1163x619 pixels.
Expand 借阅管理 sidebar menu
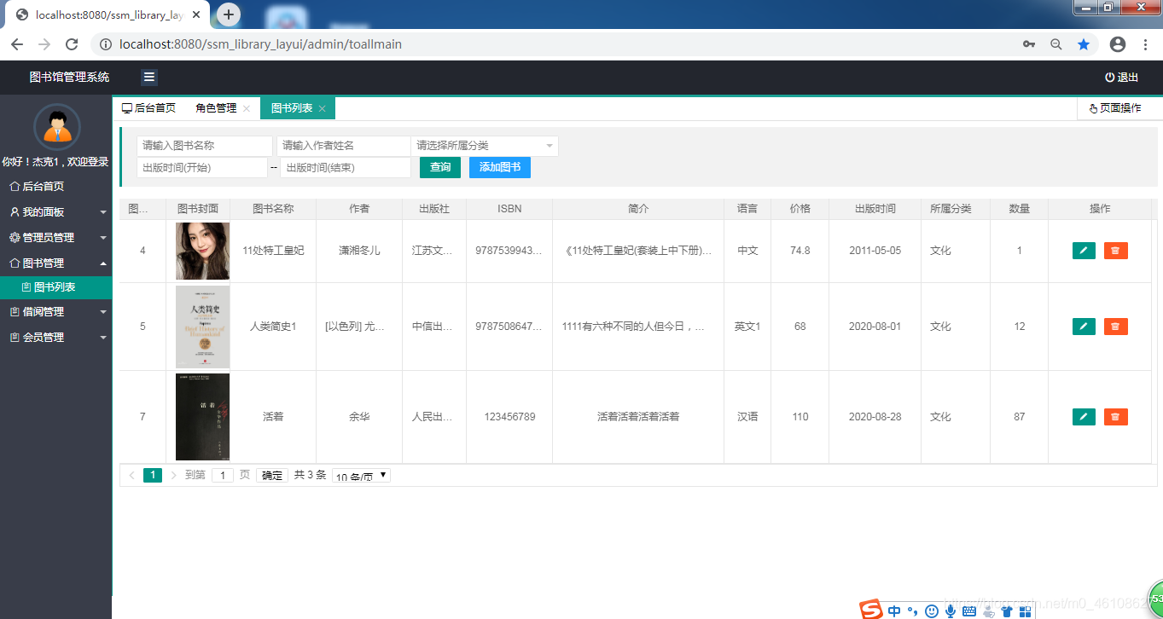tap(56, 312)
